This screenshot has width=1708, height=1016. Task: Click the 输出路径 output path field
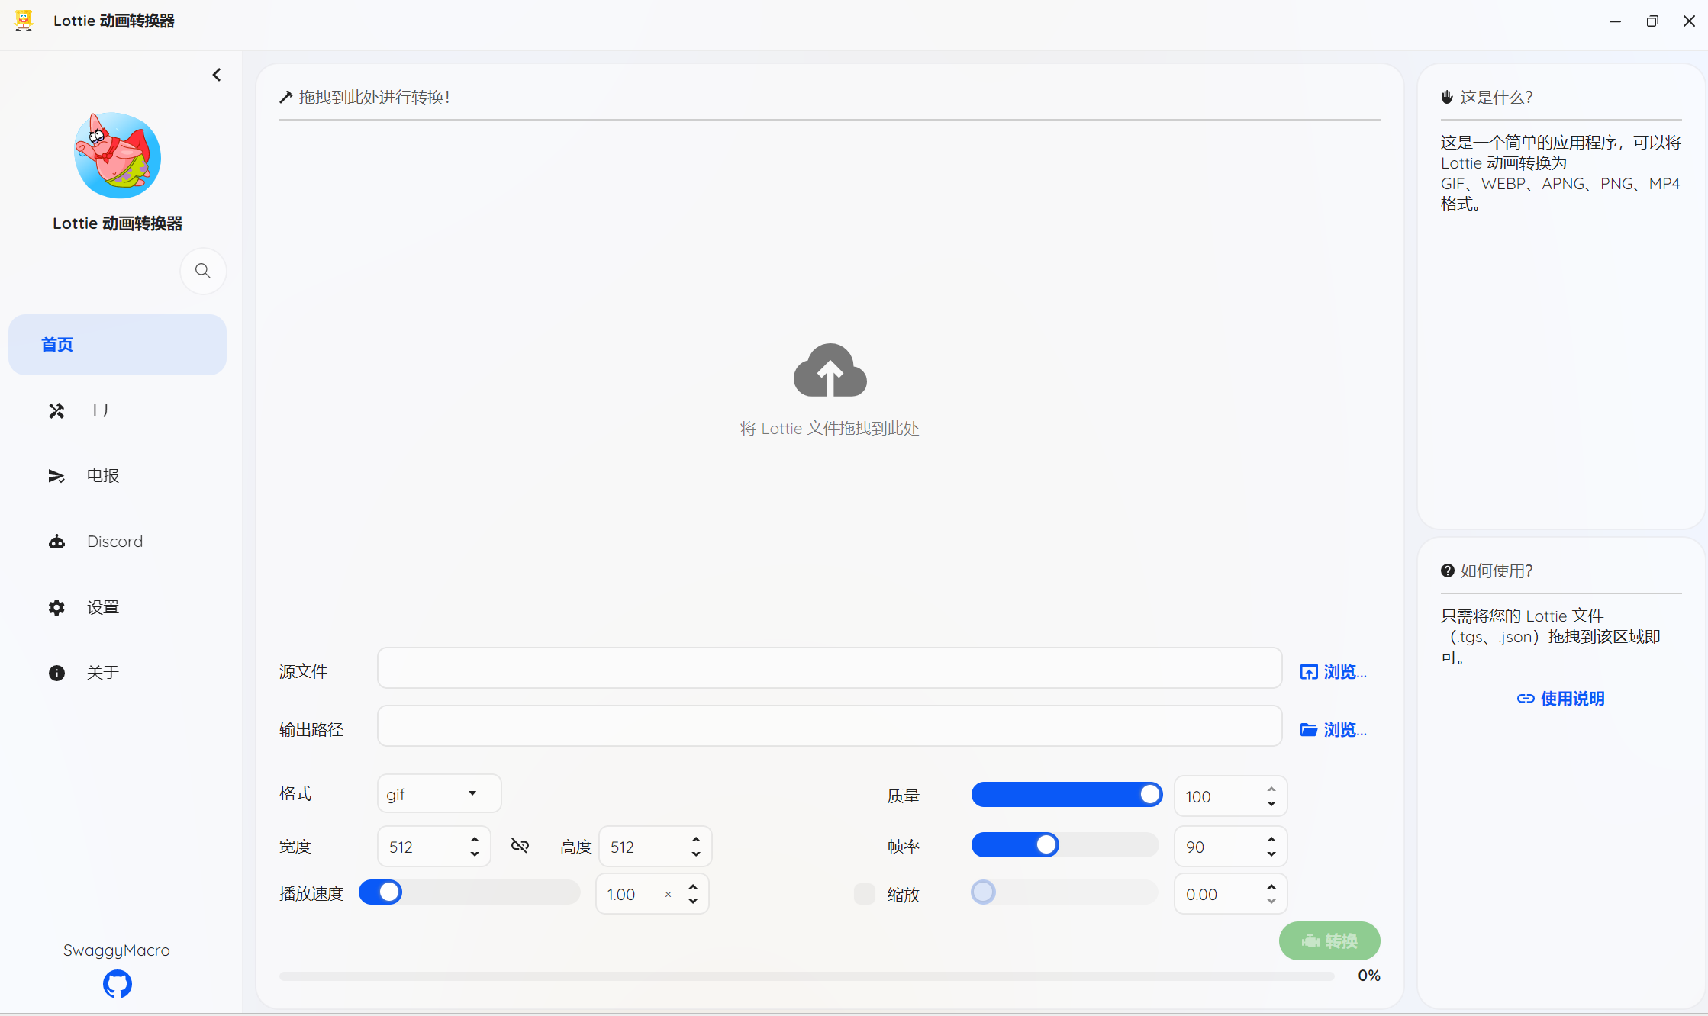click(x=829, y=726)
